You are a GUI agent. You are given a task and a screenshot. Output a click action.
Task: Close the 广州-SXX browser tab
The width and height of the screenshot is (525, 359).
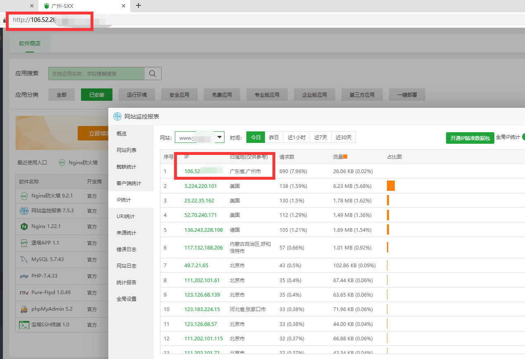tap(124, 6)
